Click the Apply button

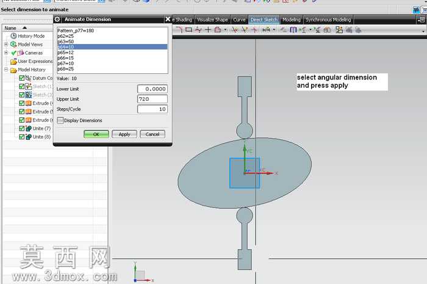pyautogui.click(x=124, y=134)
